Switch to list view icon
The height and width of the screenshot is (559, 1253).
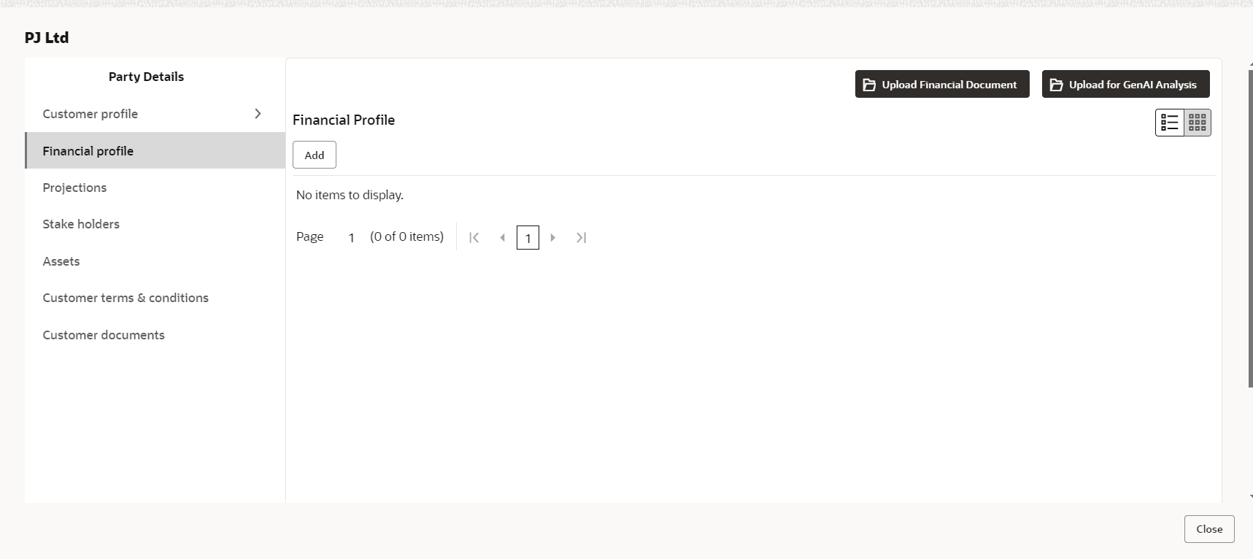(1169, 123)
